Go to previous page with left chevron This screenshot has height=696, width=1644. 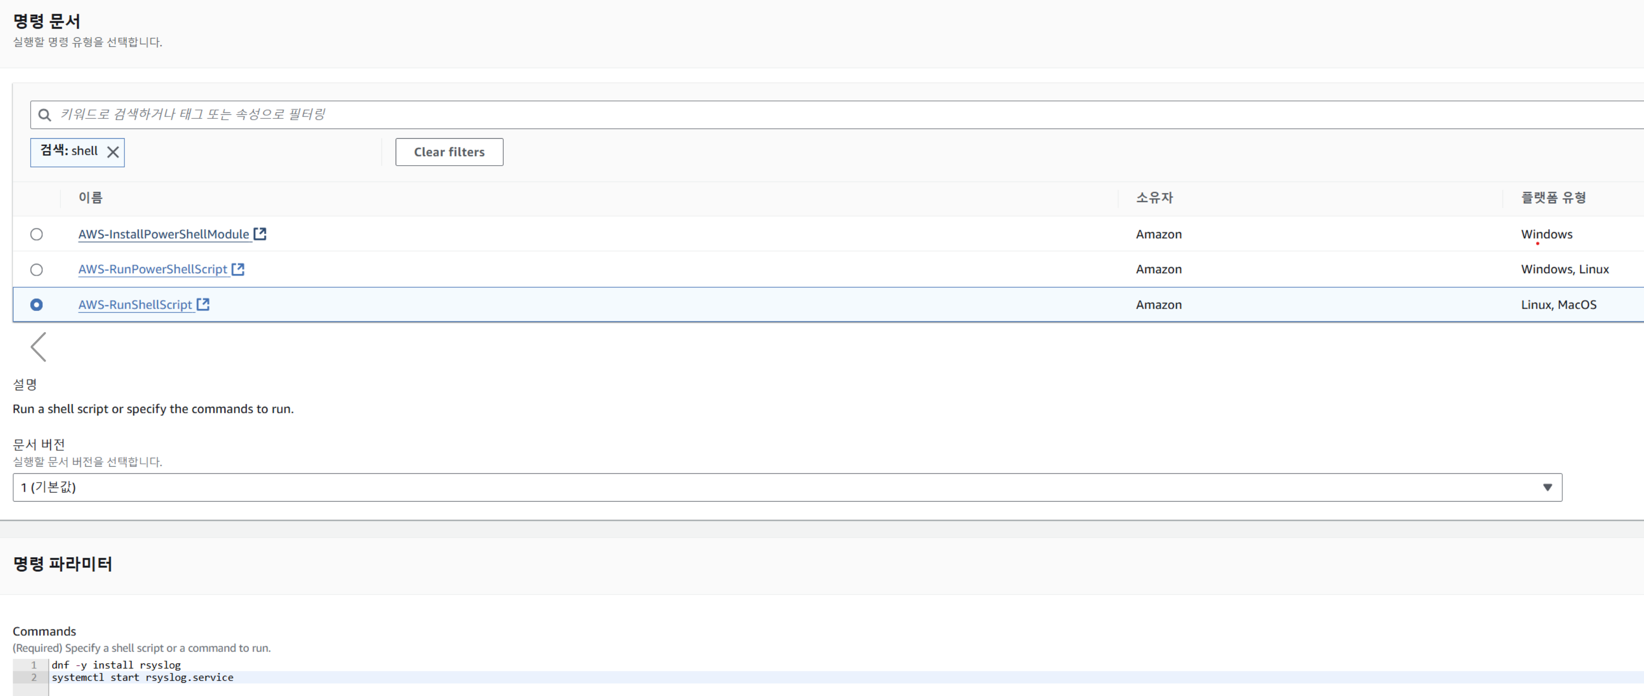click(x=38, y=347)
